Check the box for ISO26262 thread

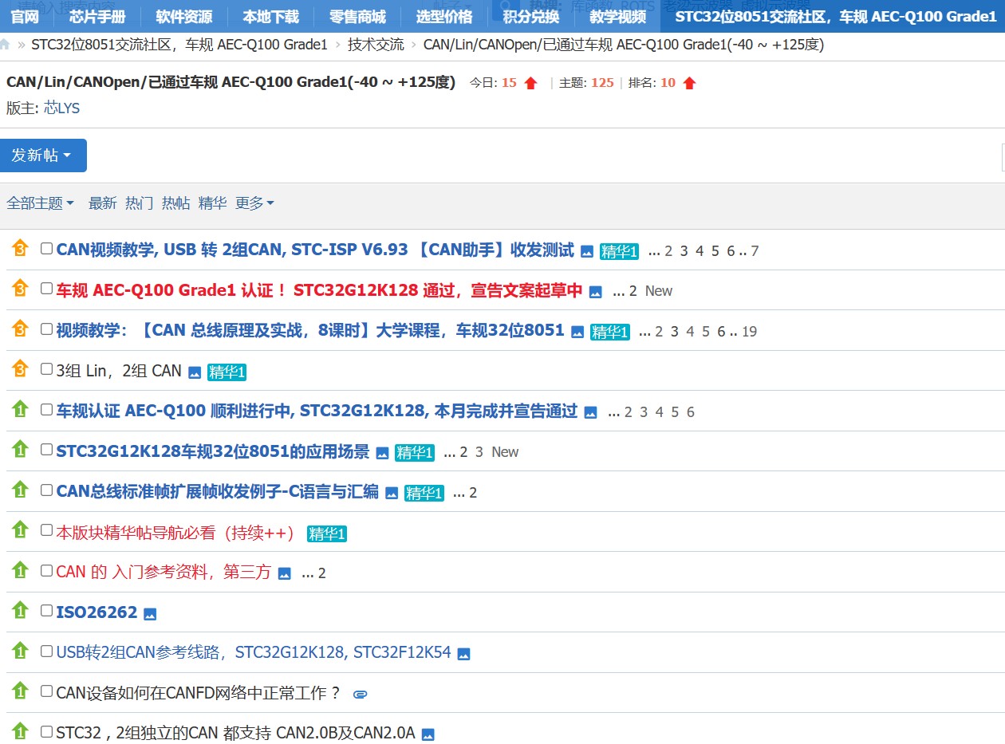[x=46, y=611]
